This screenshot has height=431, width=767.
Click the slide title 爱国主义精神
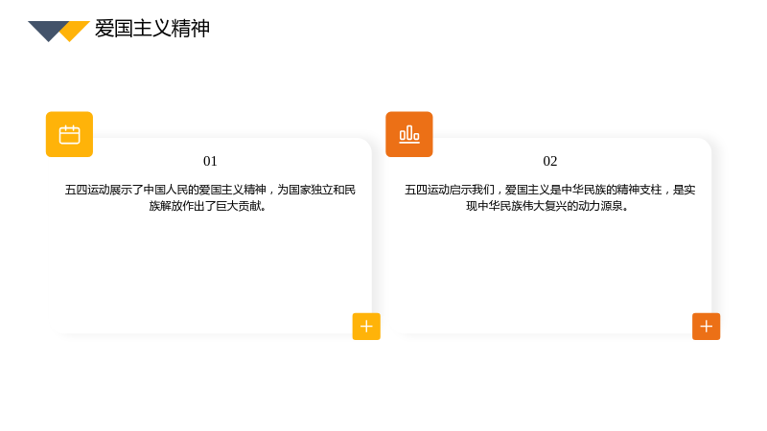click(152, 29)
